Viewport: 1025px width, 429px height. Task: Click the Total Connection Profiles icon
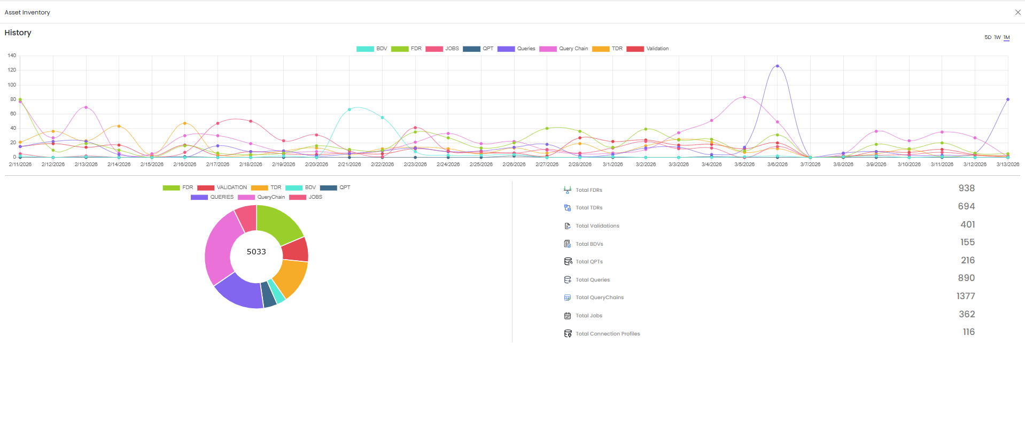click(568, 334)
